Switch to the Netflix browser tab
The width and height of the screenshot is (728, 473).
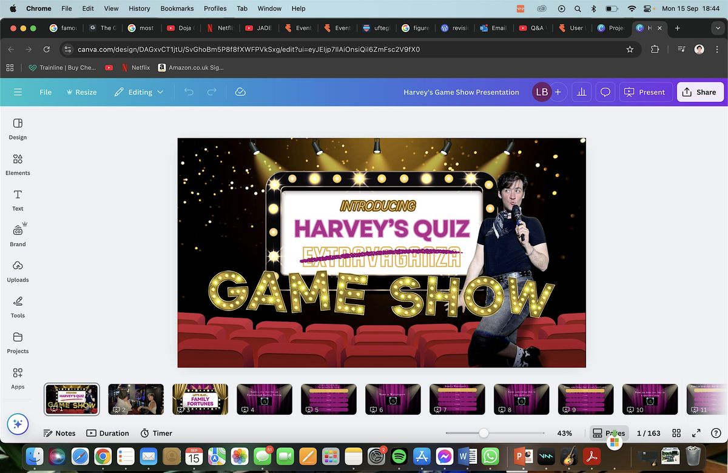(x=221, y=27)
